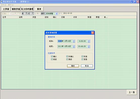Uncheck the 低级 filter checkbox
140x99 pixels.
click(52, 59)
